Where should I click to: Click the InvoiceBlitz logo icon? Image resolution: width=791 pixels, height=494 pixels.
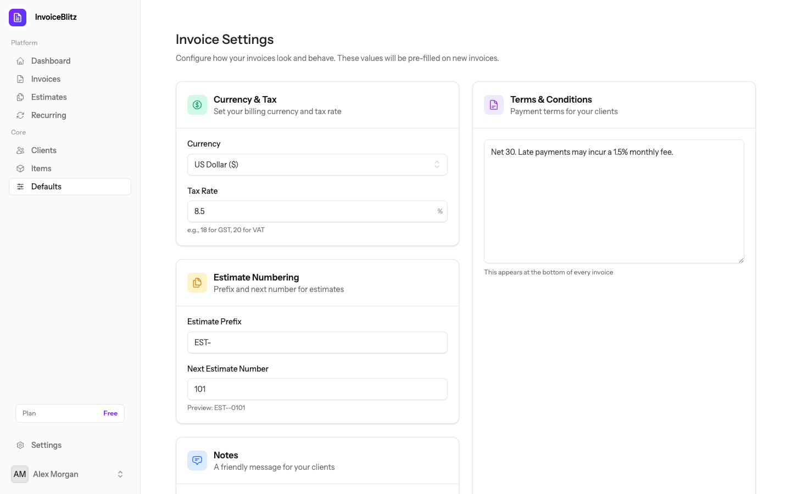(17, 17)
